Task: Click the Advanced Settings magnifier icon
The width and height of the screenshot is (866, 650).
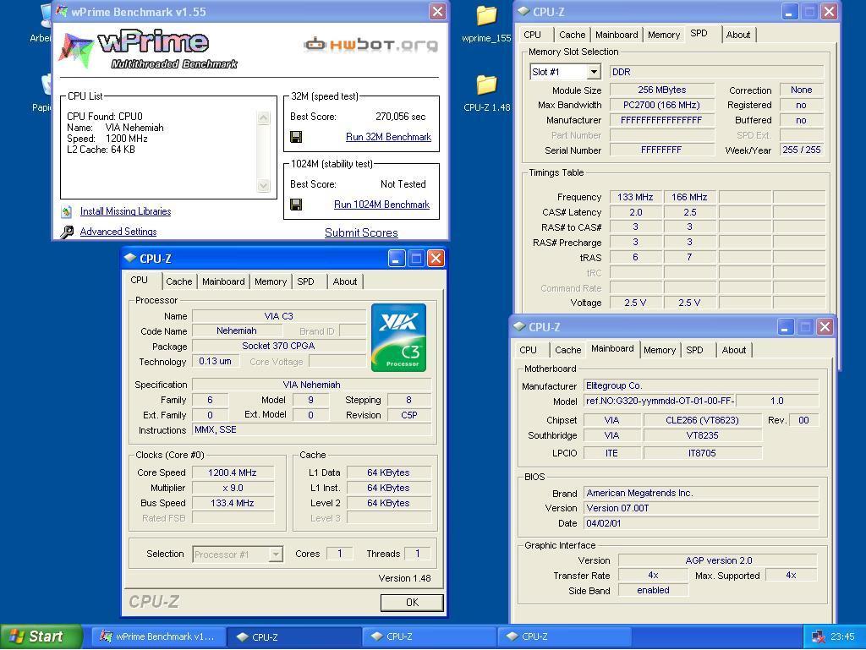Action: point(67,232)
